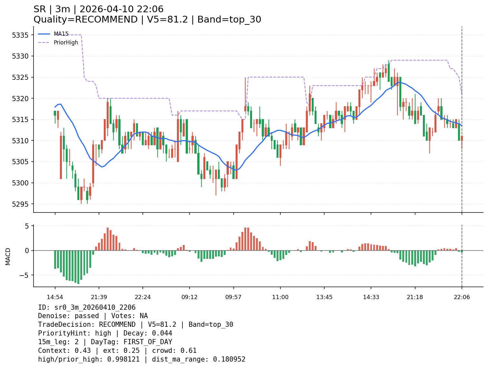Screen dimensions: 488x368
Task: Select the ID sr0_3m_20260410_2206 text
Action: coord(87,307)
